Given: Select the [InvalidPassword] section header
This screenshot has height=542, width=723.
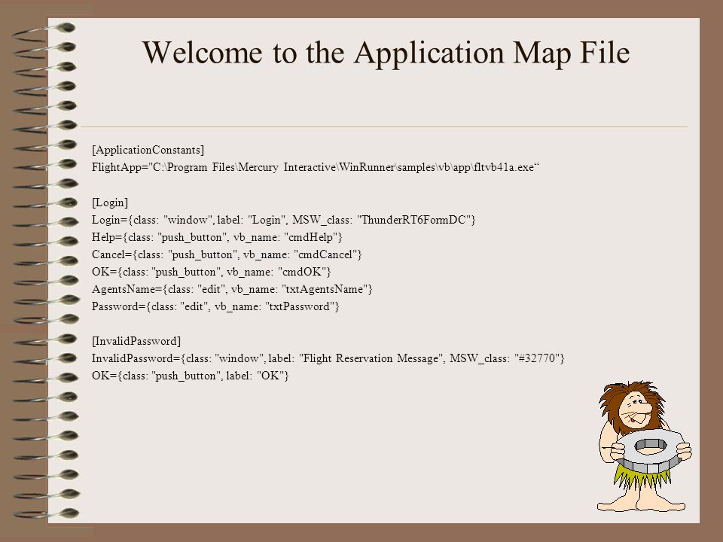Looking at the screenshot, I should point(136,342).
